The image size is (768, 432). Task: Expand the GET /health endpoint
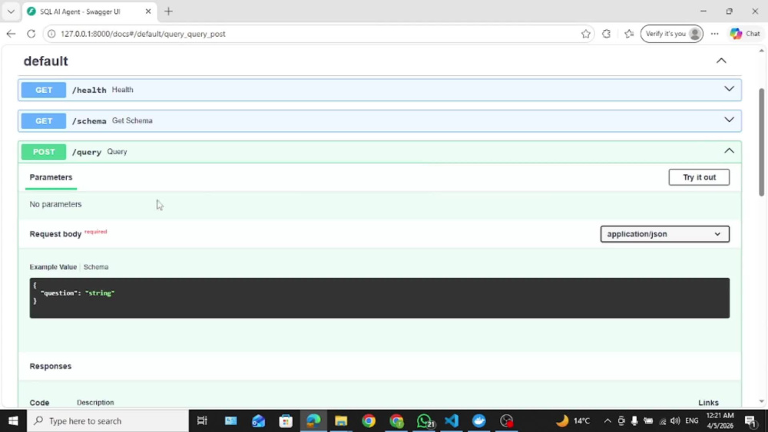pos(729,89)
